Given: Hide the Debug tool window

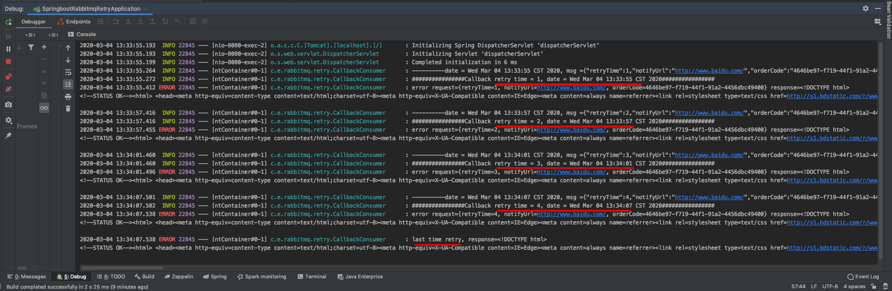Looking at the screenshot, I should click(877, 8).
